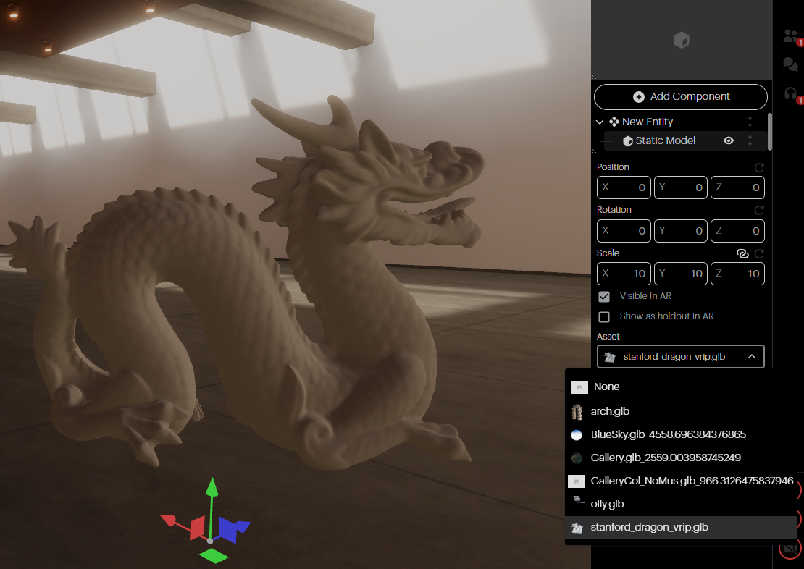Click the red X-axis gizmo arrow
This screenshot has height=569, width=804.
click(x=167, y=520)
